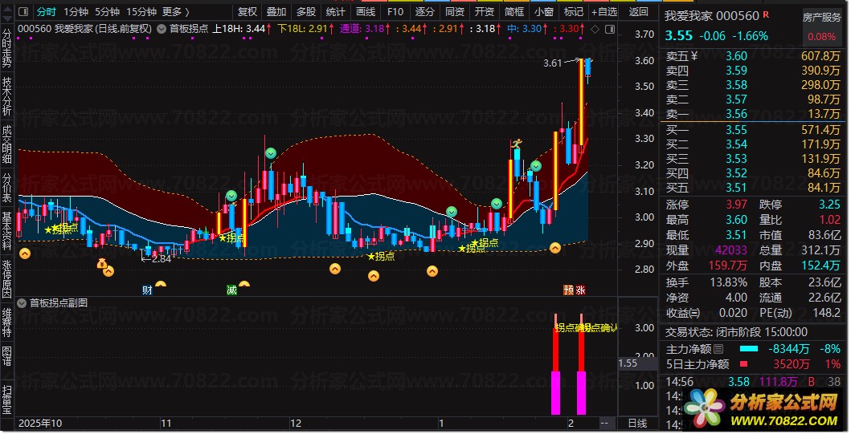The height and width of the screenshot is (434, 851).
Task: Click the 2.84 low price label
Action: [162, 259]
